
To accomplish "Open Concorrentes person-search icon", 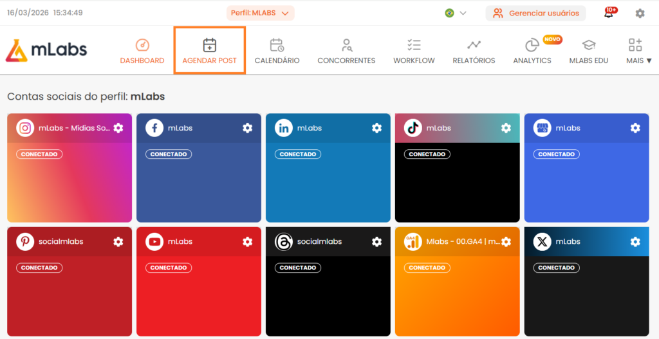I will tap(346, 45).
